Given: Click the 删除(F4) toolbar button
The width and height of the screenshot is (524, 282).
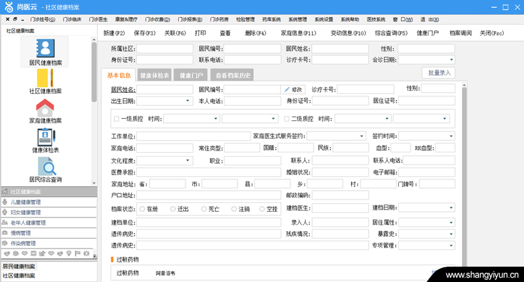Looking at the screenshot, I should point(255,33).
